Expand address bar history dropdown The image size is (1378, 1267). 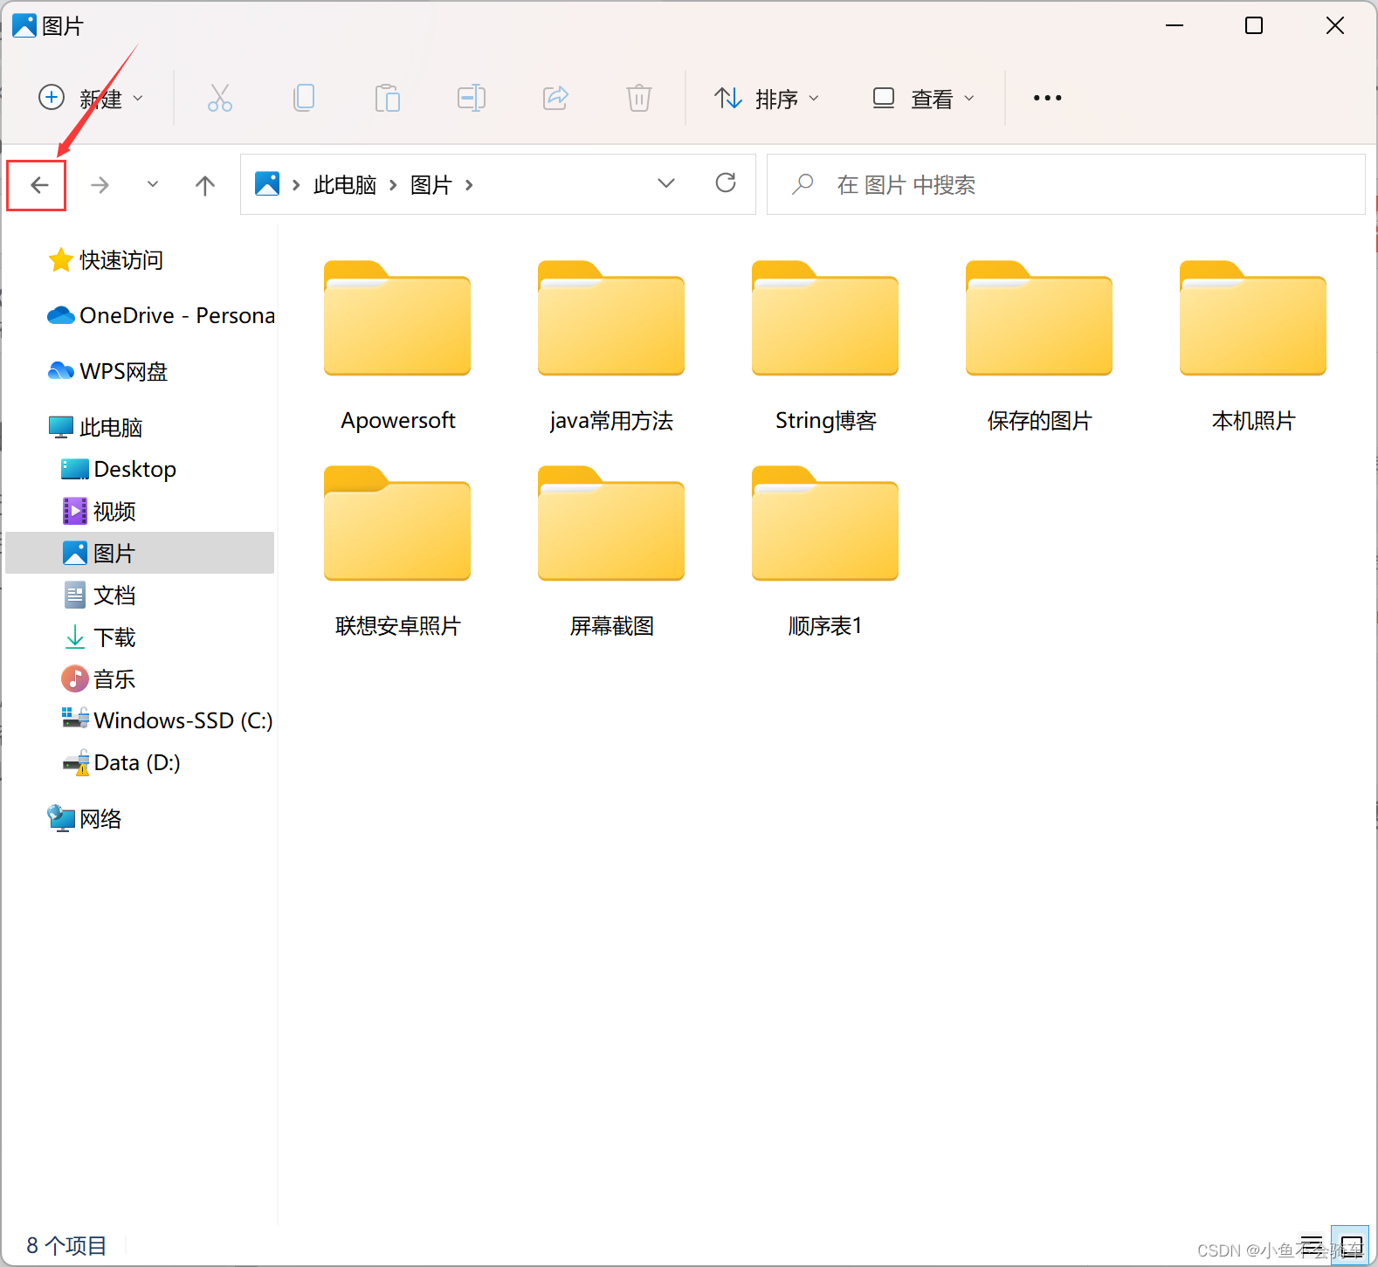point(666,183)
